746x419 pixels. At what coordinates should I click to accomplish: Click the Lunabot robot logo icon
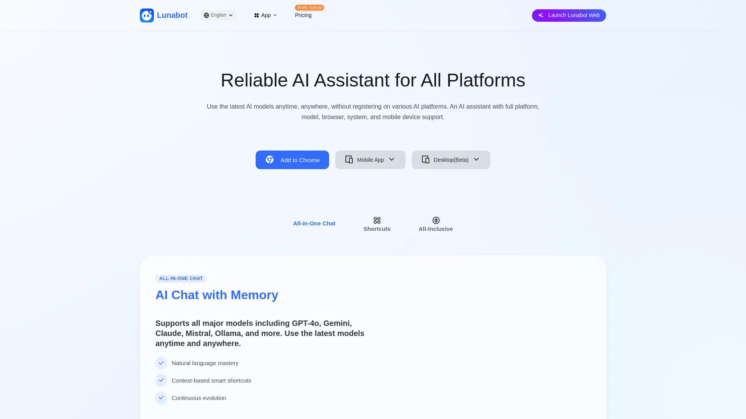click(x=147, y=16)
